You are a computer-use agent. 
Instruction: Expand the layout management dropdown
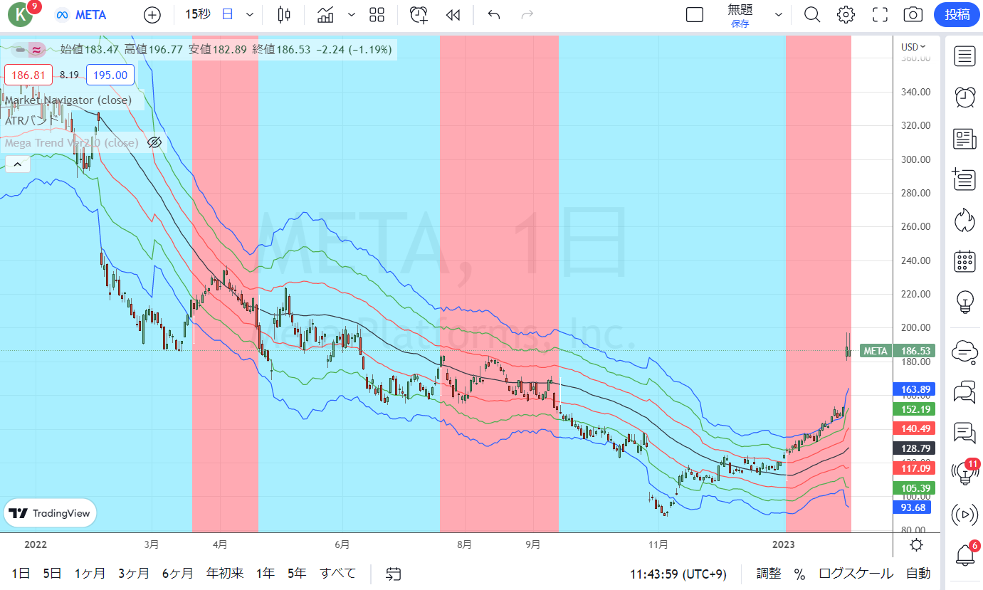779,15
